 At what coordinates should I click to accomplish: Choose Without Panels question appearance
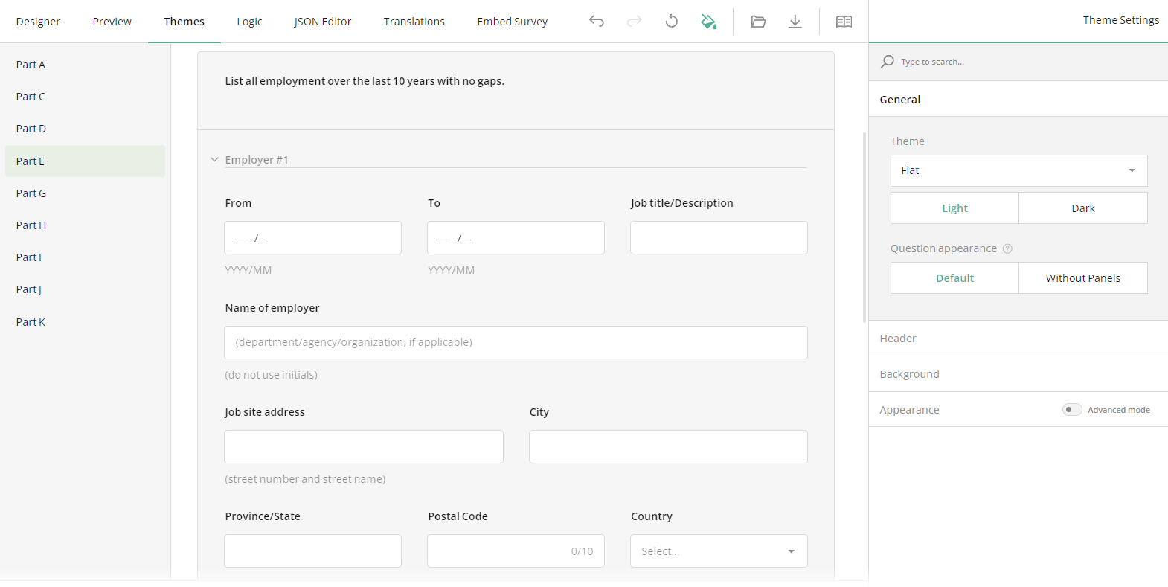pyautogui.click(x=1083, y=278)
